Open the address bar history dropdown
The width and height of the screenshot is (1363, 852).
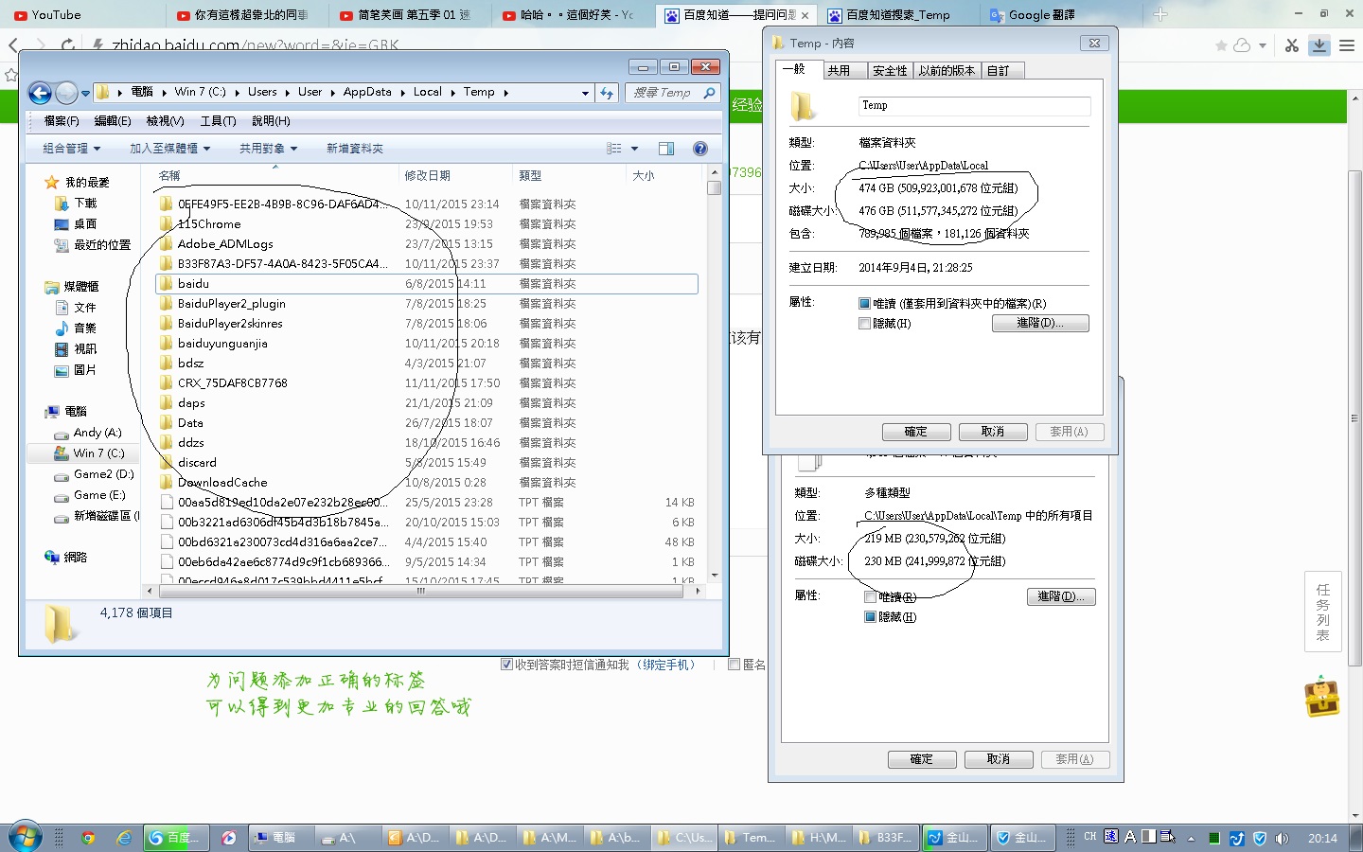(x=585, y=93)
